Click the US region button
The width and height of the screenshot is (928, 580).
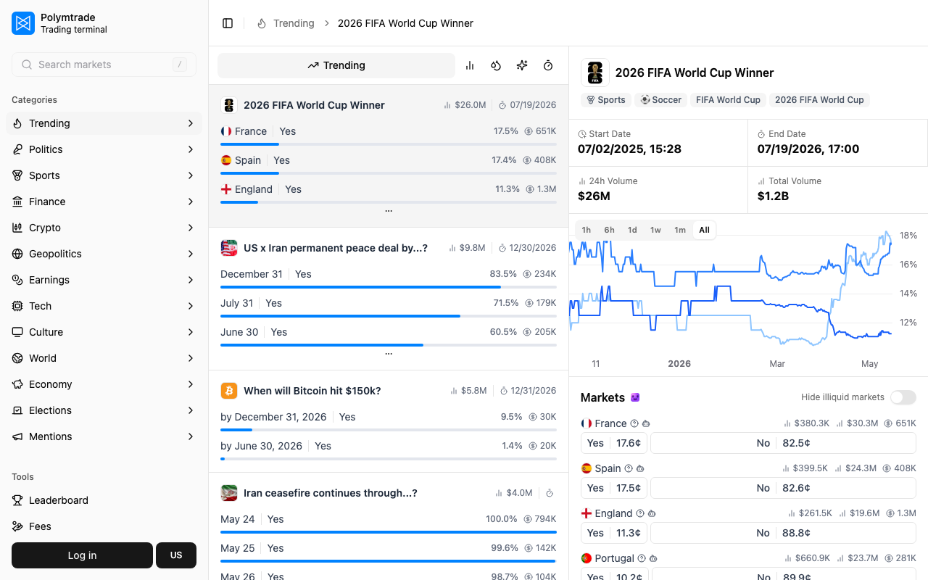coord(176,555)
